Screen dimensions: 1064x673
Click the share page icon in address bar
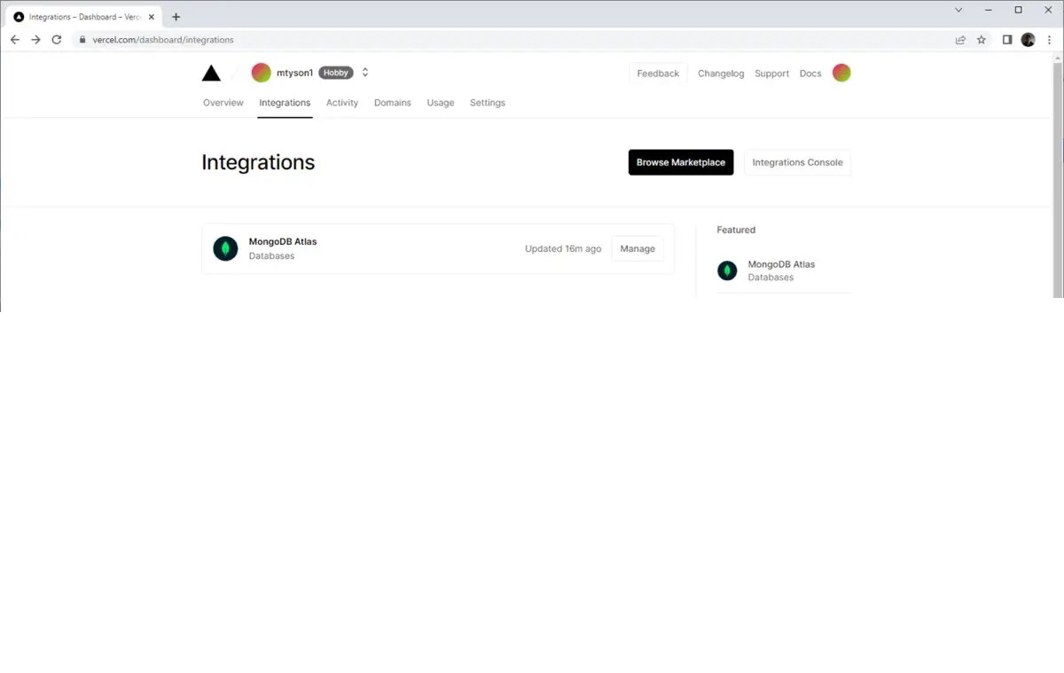point(960,40)
